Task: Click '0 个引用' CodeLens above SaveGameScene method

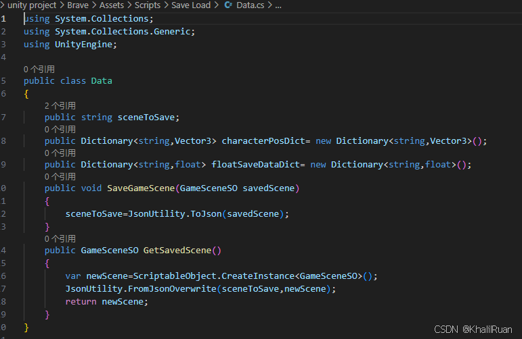Action: point(60,176)
